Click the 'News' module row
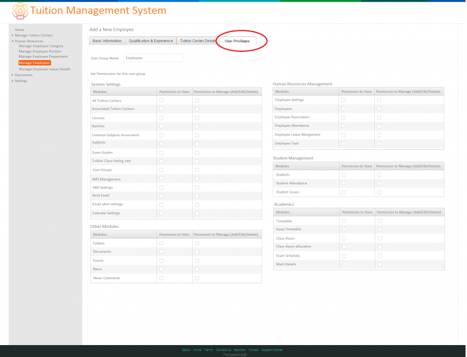This screenshot has width=467, height=357. tap(176, 270)
